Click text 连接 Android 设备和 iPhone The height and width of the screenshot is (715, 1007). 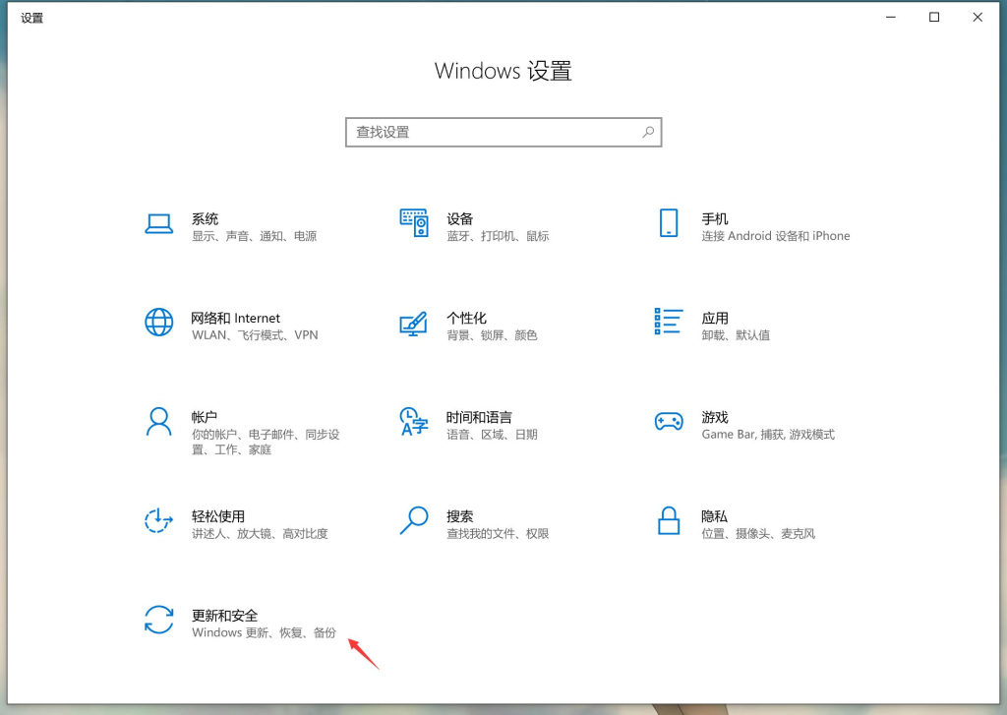coord(776,236)
